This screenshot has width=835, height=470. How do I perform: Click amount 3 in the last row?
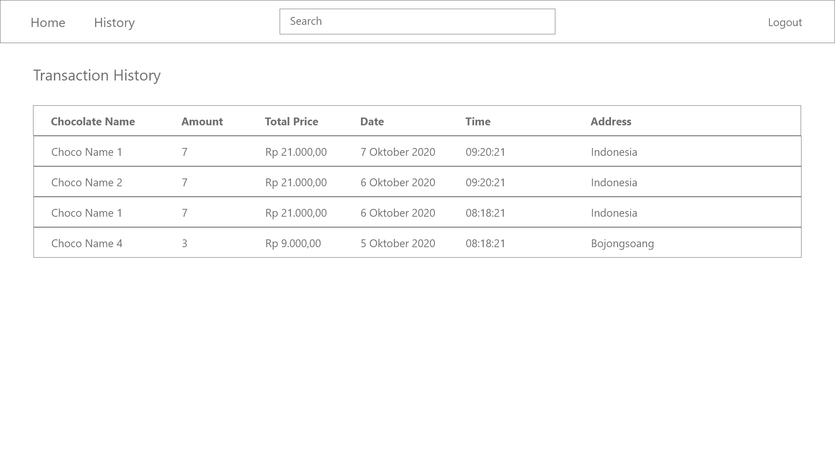point(184,243)
